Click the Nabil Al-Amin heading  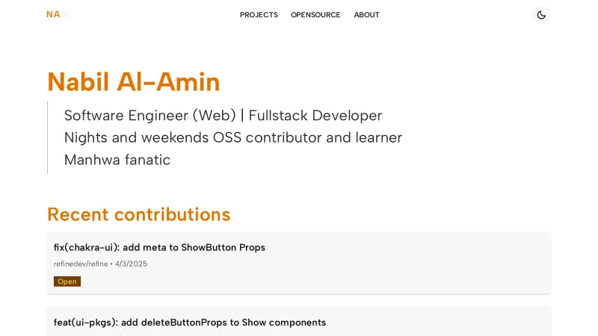pyautogui.click(x=133, y=81)
